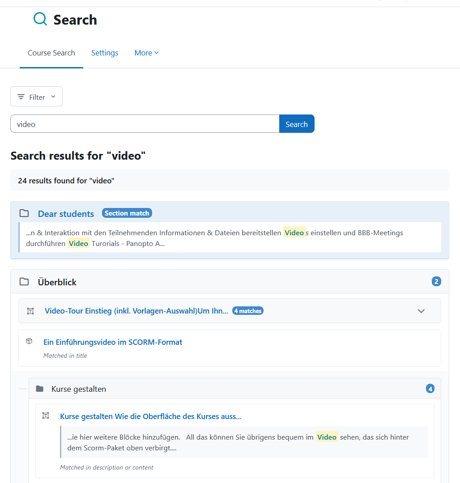Click text area icon beside Kurse gestalten Wie die Oberfläche
Viewport: 460px width, 483px height.
pyautogui.click(x=46, y=415)
